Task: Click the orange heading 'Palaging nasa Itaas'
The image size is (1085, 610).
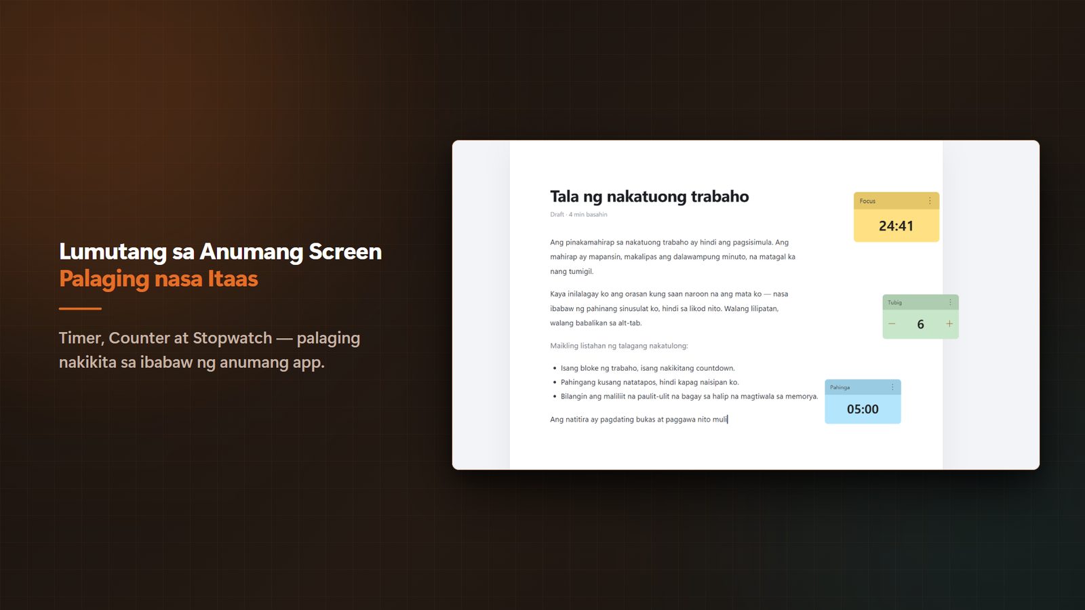Action: (159, 279)
